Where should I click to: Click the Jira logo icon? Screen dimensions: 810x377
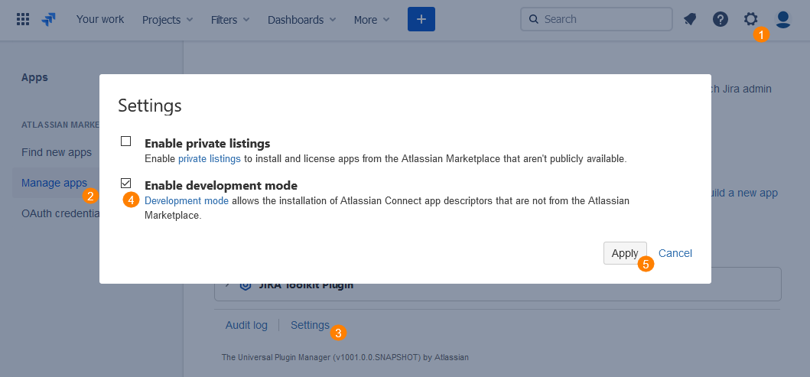tap(49, 20)
